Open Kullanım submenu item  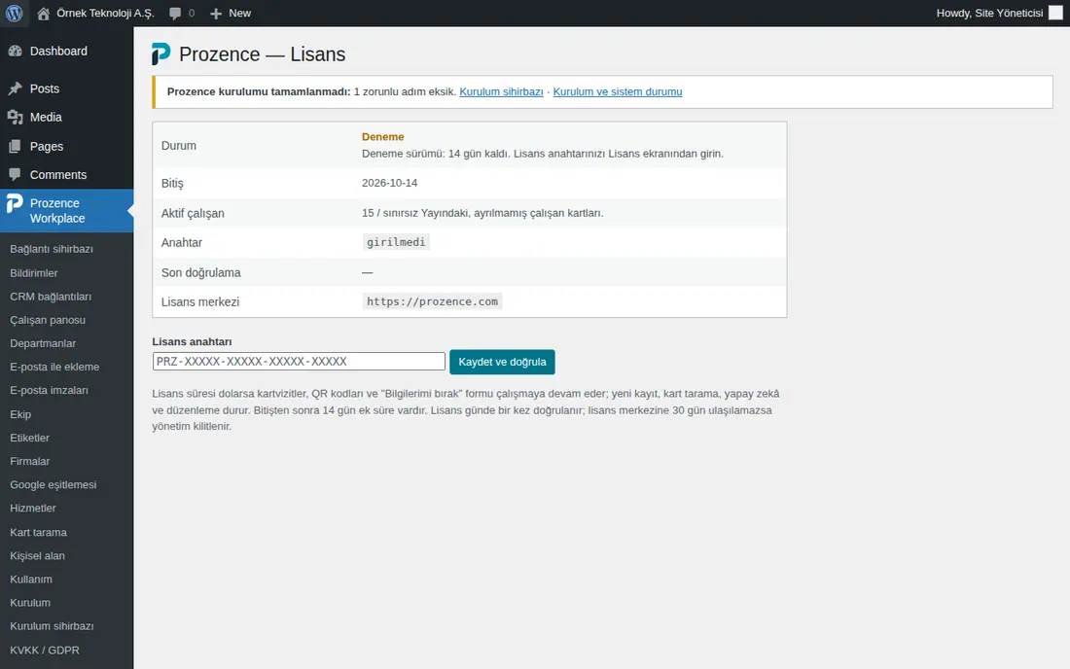31,579
